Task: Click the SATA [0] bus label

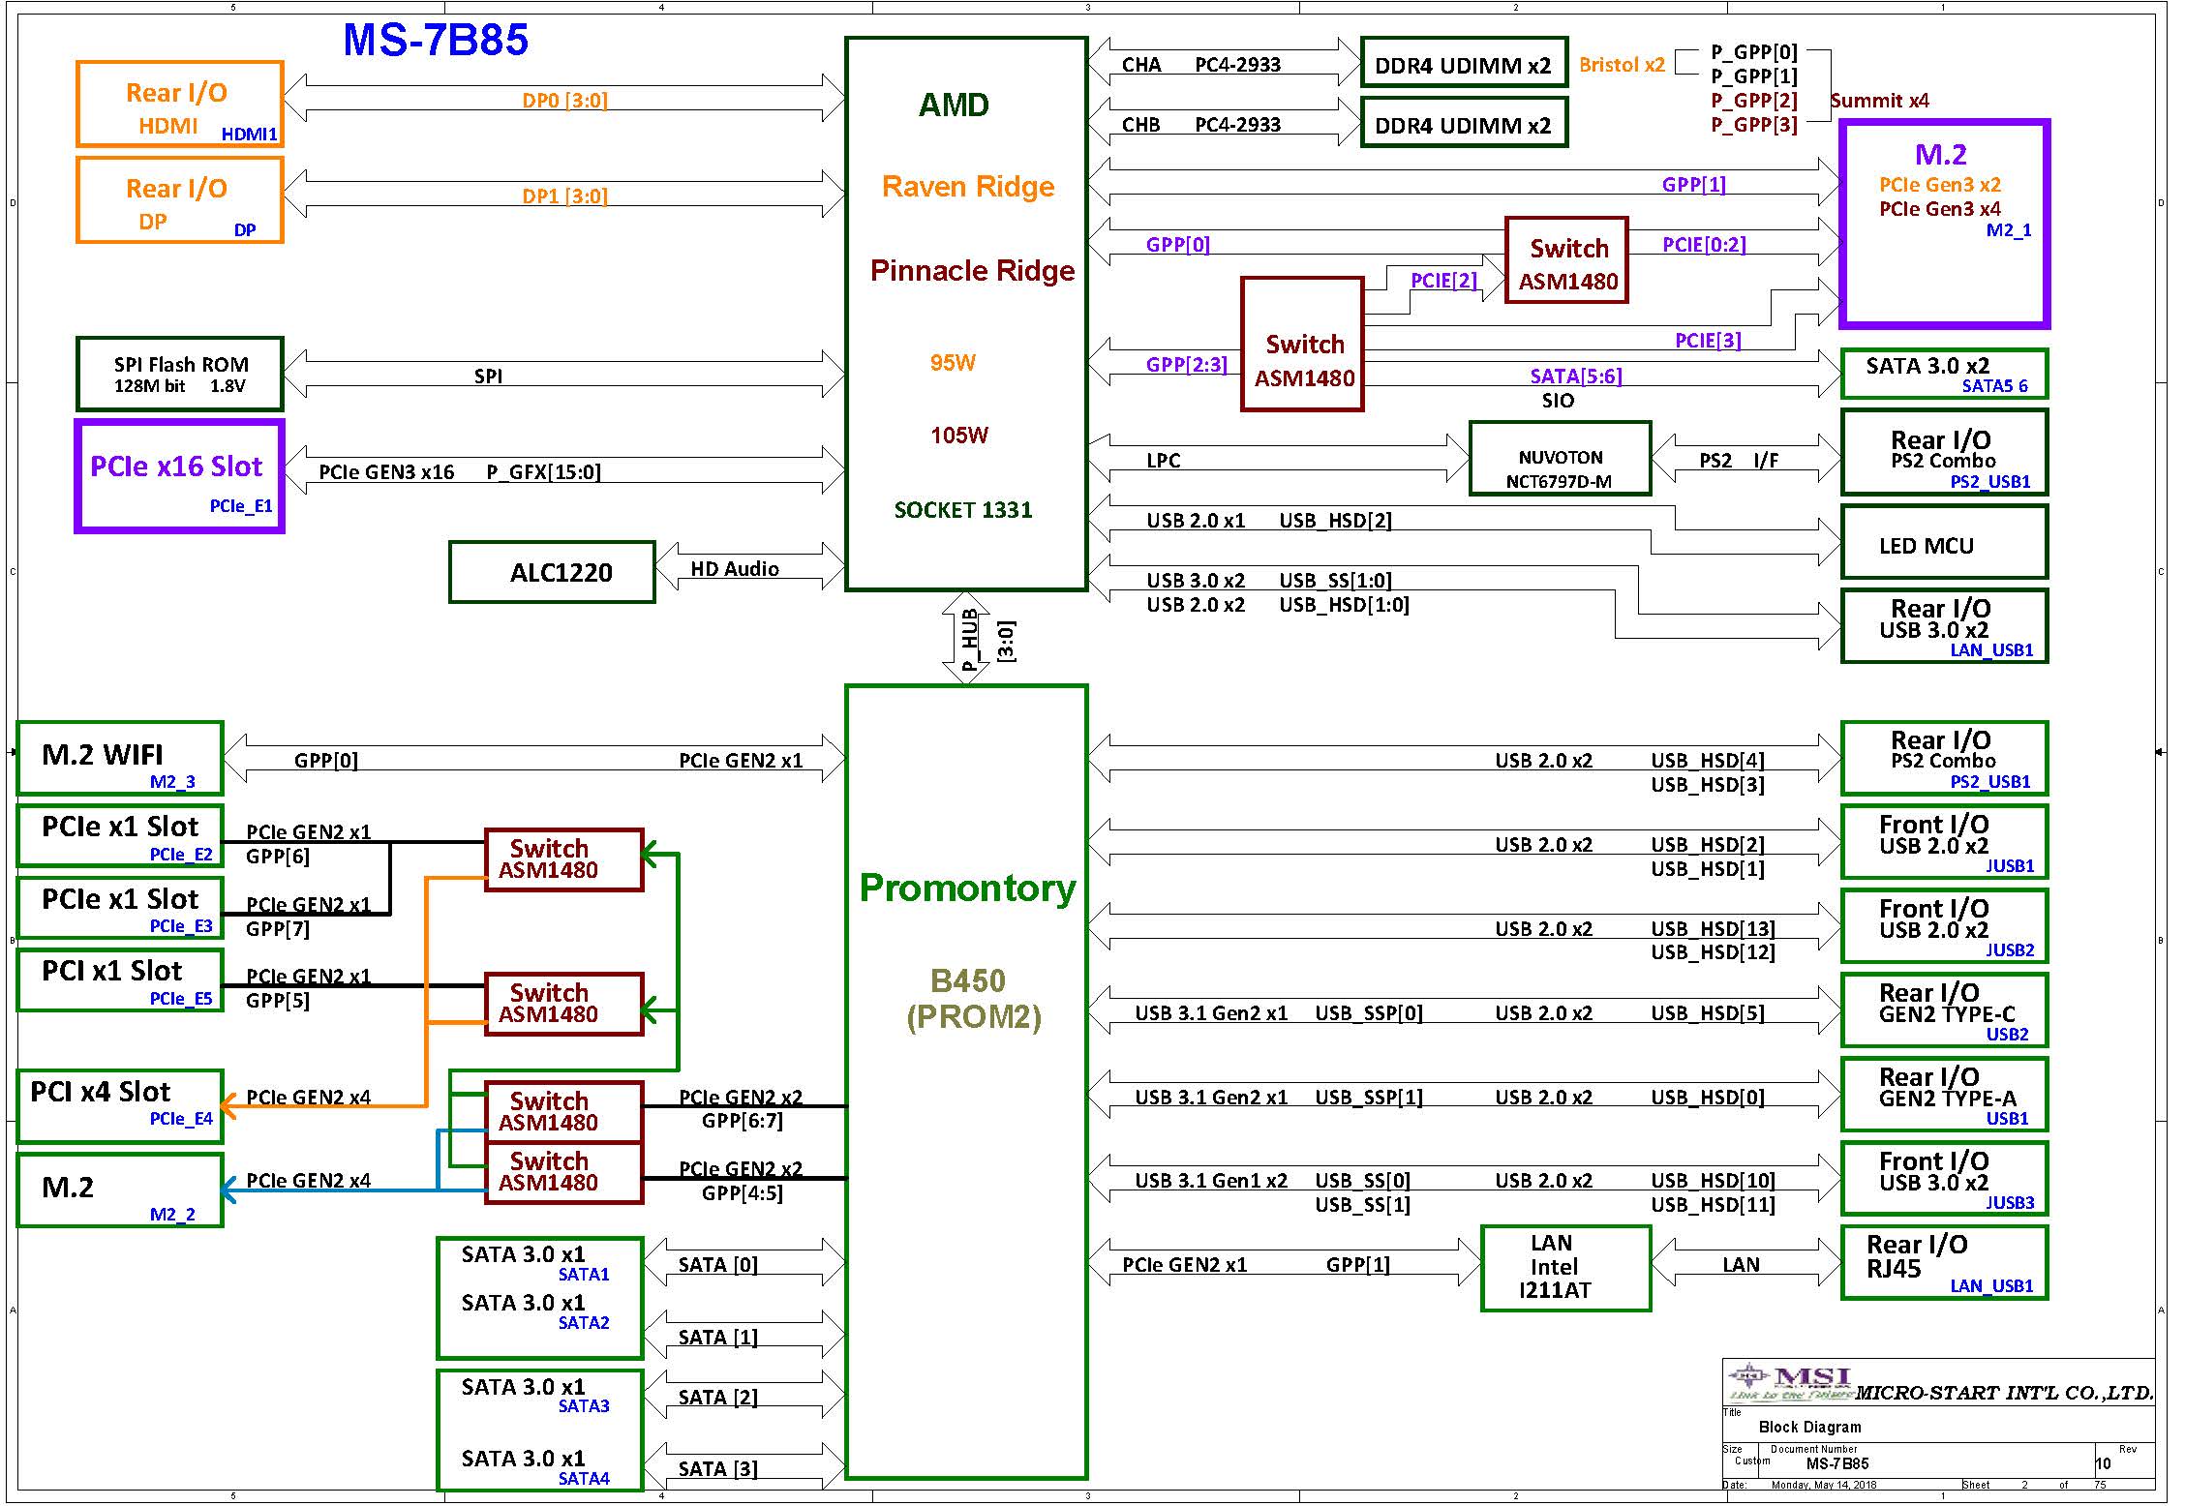Action: click(718, 1265)
